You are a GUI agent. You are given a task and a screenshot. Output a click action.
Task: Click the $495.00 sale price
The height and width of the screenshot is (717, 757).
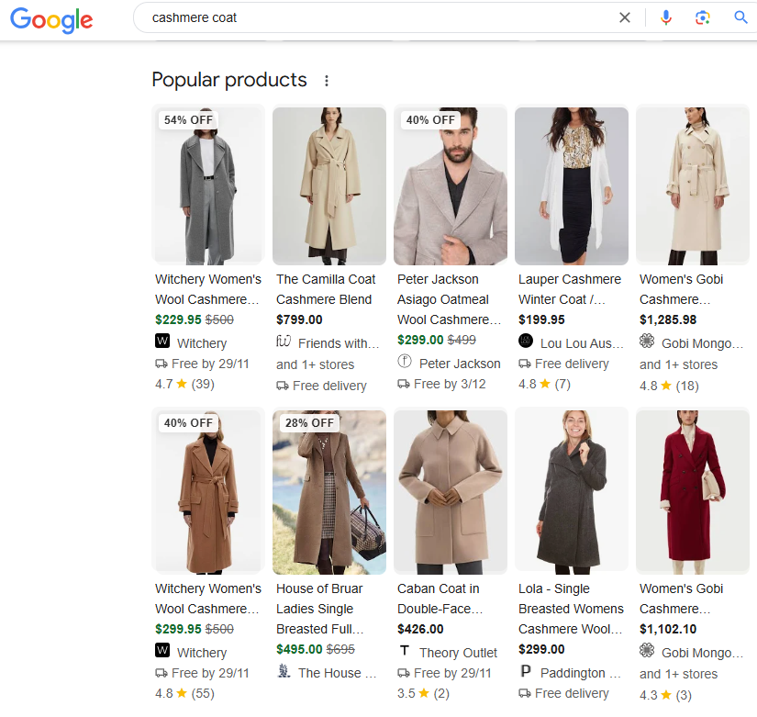(299, 649)
